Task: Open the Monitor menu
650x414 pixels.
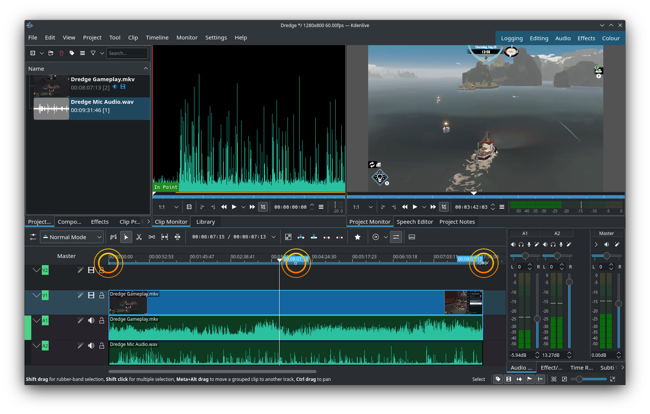Action: [x=187, y=38]
